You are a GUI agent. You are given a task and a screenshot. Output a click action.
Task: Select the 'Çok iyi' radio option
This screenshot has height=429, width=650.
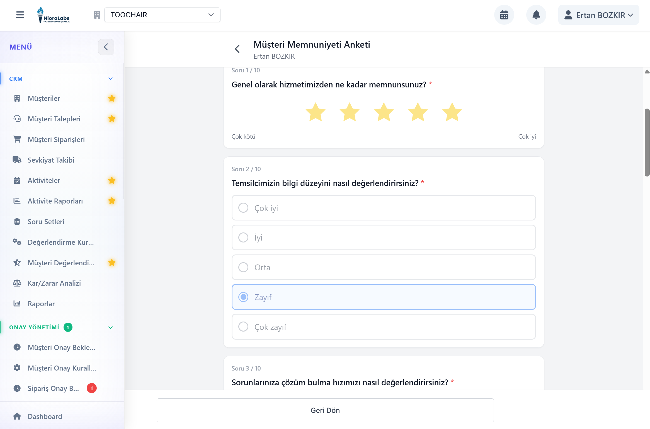243,208
